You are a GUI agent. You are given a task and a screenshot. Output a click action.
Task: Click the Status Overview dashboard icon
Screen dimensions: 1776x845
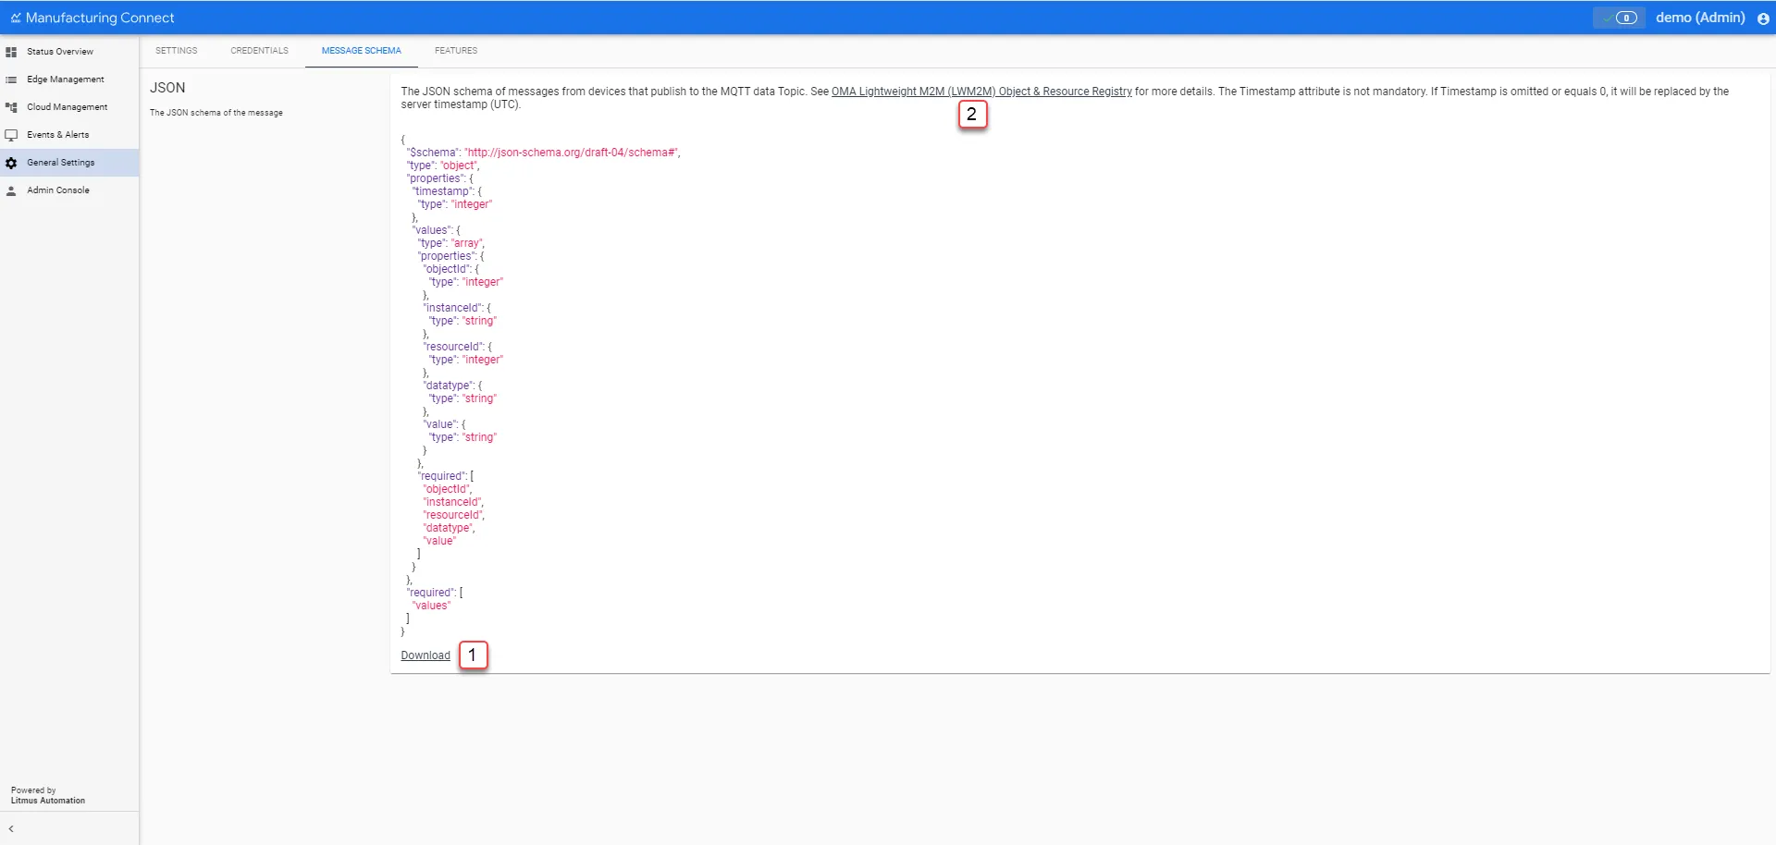pyautogui.click(x=11, y=52)
